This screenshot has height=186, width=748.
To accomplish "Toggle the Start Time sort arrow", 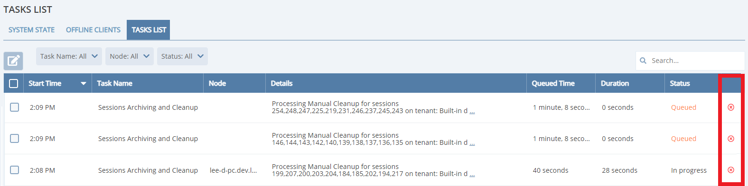I will click(x=84, y=83).
